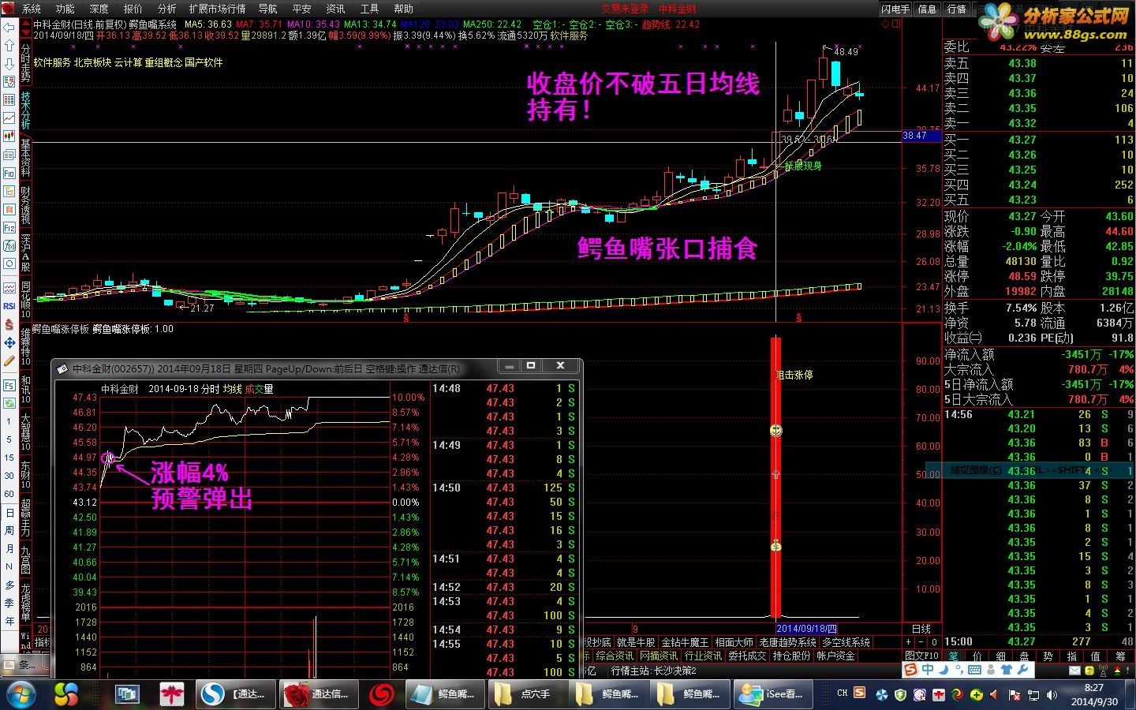Click 交易未登录 status link
The height and width of the screenshot is (710, 1136).
[625, 9]
